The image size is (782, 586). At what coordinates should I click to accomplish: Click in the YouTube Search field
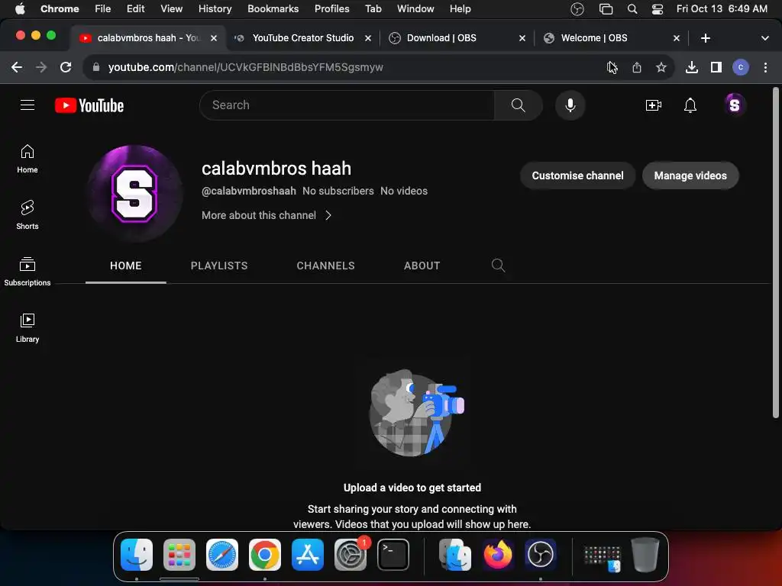click(x=347, y=105)
